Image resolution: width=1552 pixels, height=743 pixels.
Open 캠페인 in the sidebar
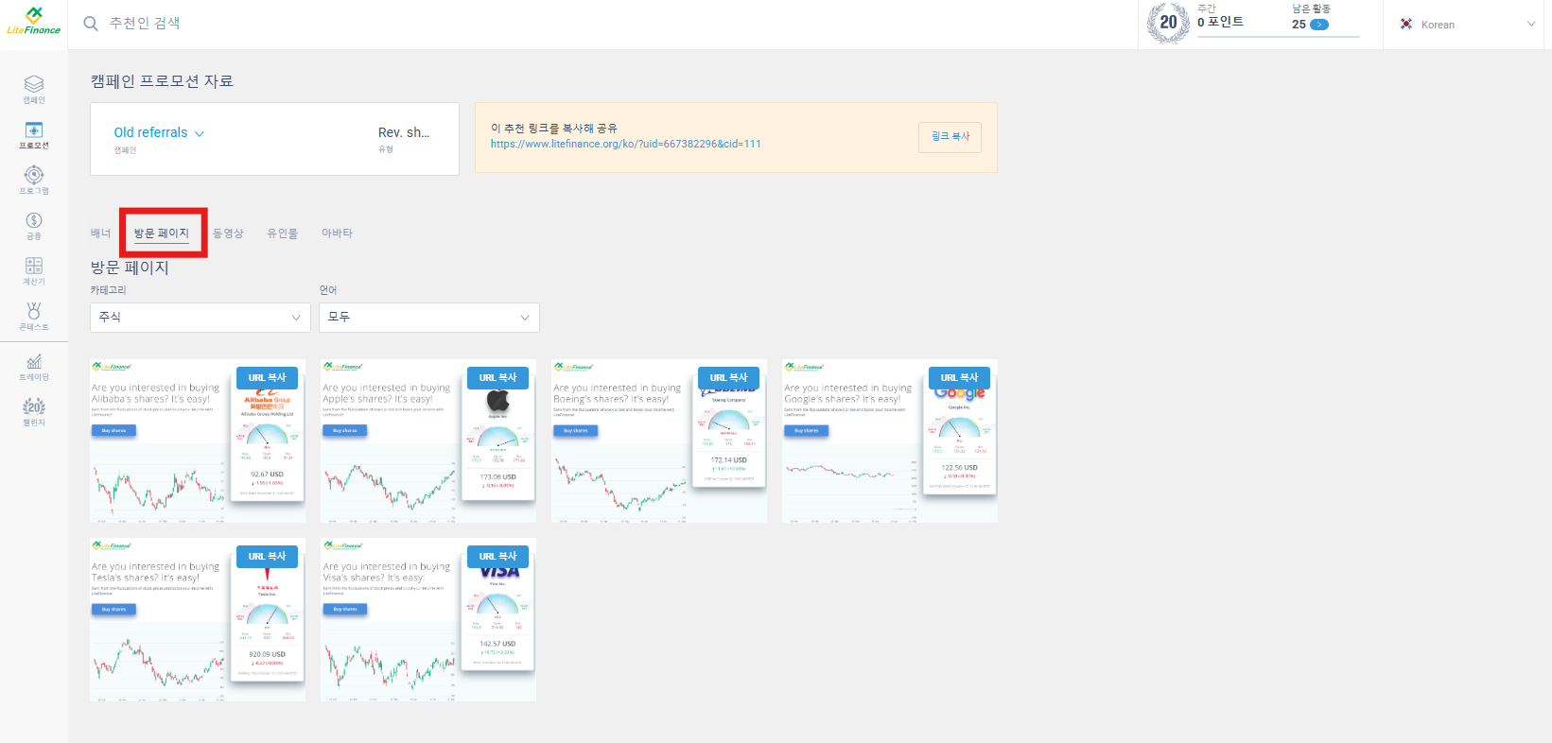click(x=34, y=90)
